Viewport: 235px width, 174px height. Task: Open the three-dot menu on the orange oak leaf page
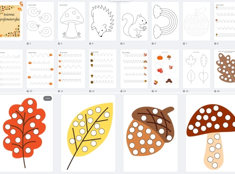(48, 98)
